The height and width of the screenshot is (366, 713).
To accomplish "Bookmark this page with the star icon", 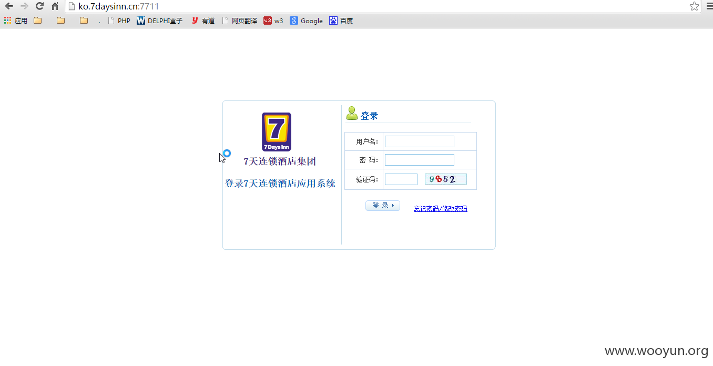I will pyautogui.click(x=694, y=6).
